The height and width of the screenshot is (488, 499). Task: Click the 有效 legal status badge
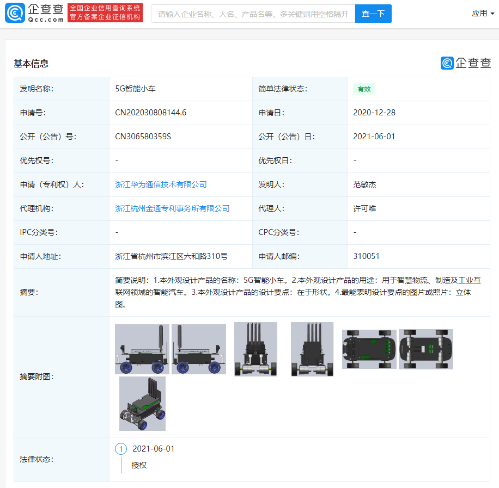pos(364,89)
